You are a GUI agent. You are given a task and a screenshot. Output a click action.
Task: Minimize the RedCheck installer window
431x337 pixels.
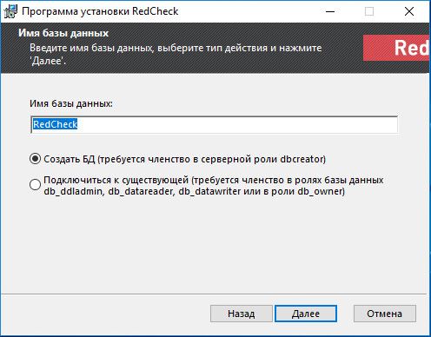(330, 11)
